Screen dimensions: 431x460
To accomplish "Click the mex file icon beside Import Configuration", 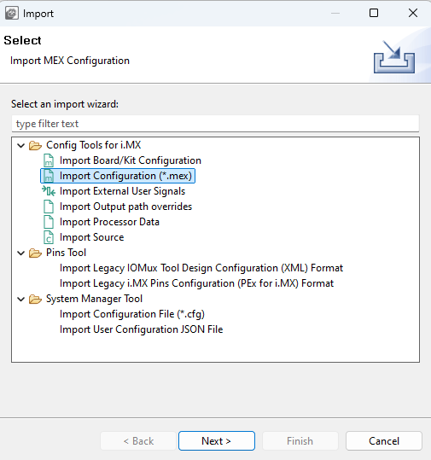I will [x=49, y=176].
